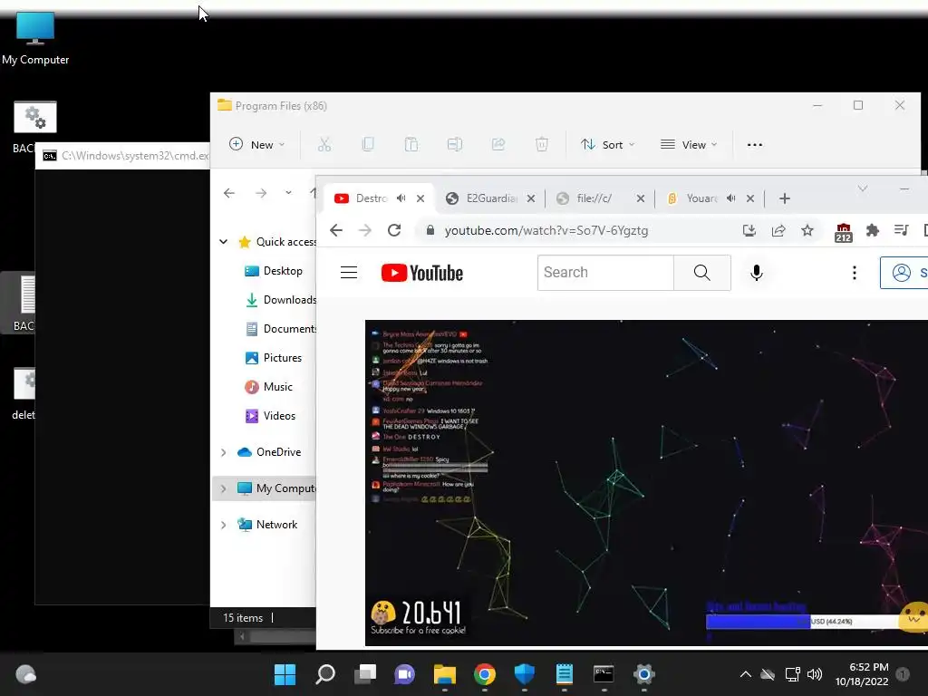This screenshot has height=696, width=928.
Task: Open the extension showing 212 badge
Action: pos(844,233)
